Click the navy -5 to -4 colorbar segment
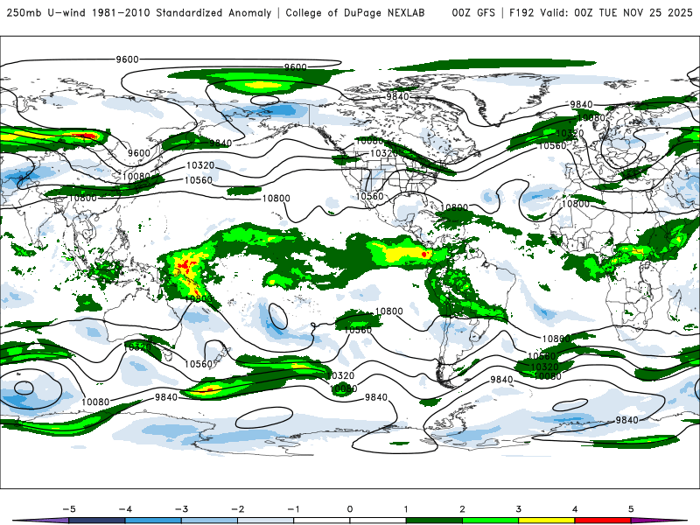 97,521
